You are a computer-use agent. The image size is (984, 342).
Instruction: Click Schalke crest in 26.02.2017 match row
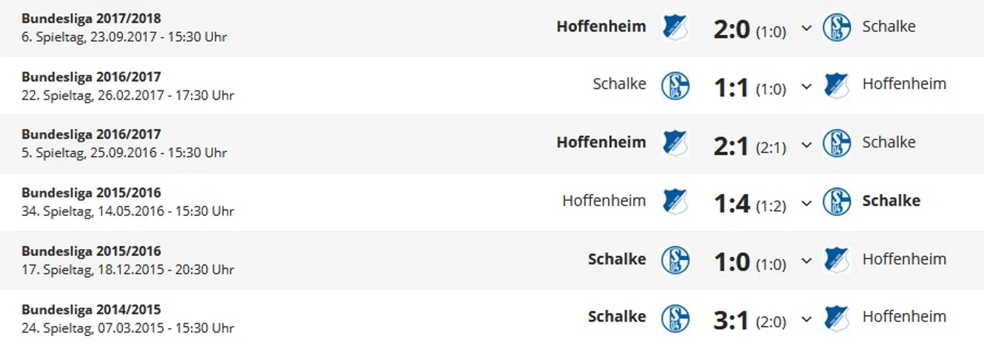[675, 85]
